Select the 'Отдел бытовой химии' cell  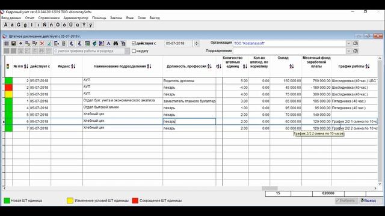coord(123,107)
